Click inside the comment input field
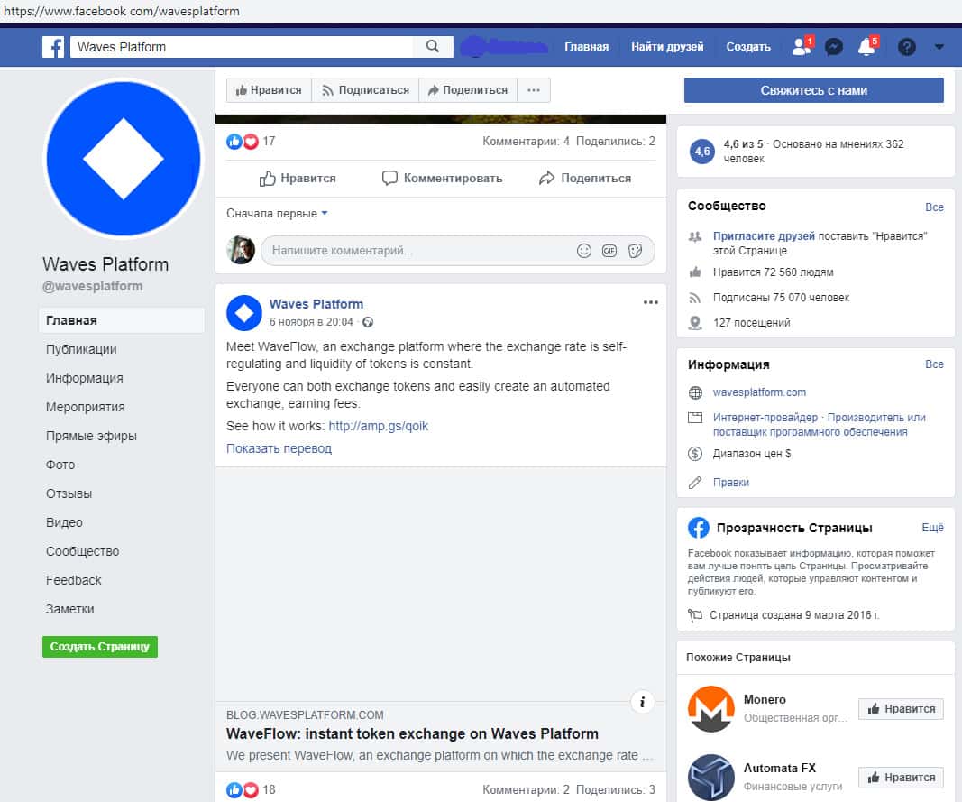The width and height of the screenshot is (962, 802). (x=415, y=251)
